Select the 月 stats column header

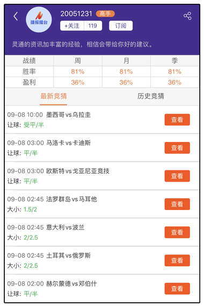point(126,61)
